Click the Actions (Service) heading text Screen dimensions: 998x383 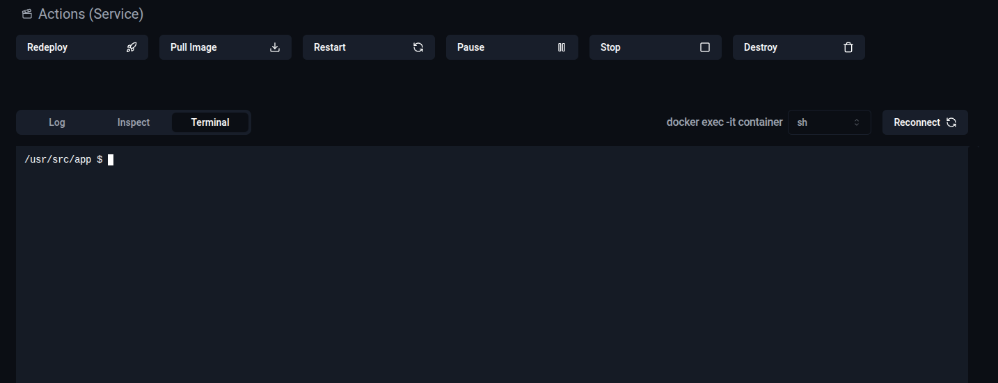[x=90, y=14]
